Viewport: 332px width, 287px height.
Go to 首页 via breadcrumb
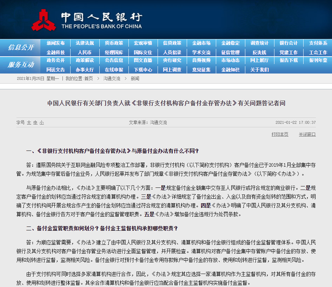click(88, 79)
